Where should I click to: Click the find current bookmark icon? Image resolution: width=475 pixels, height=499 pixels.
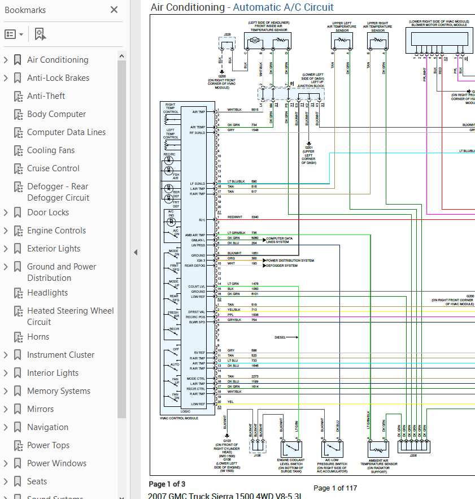(40, 34)
